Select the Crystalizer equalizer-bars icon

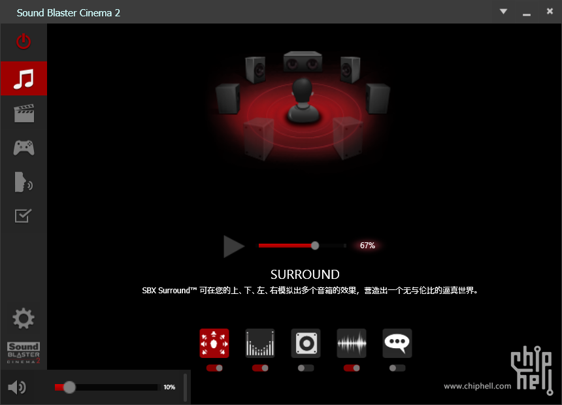point(260,343)
